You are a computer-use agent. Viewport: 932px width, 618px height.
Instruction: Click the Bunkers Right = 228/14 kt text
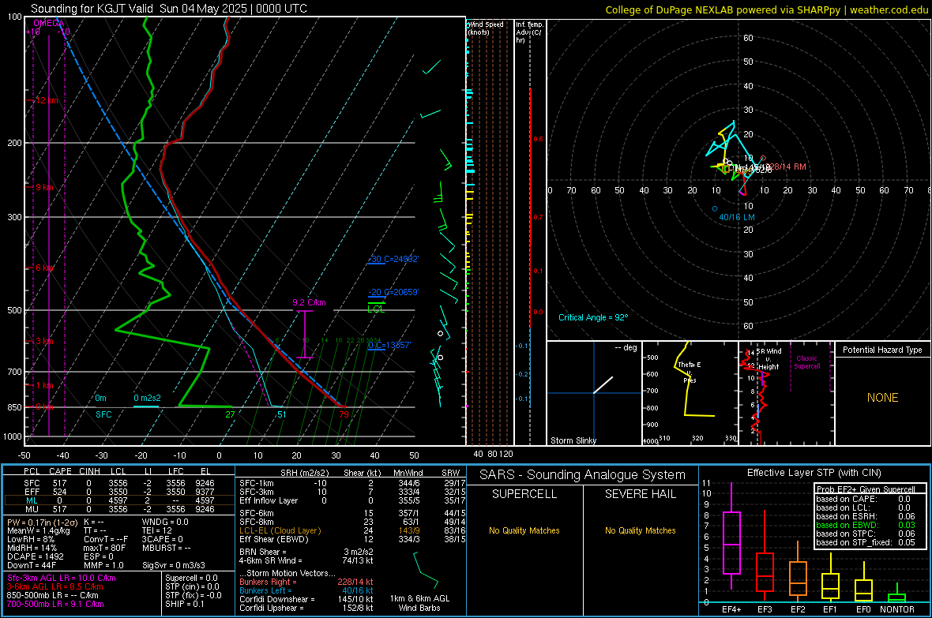306,582
